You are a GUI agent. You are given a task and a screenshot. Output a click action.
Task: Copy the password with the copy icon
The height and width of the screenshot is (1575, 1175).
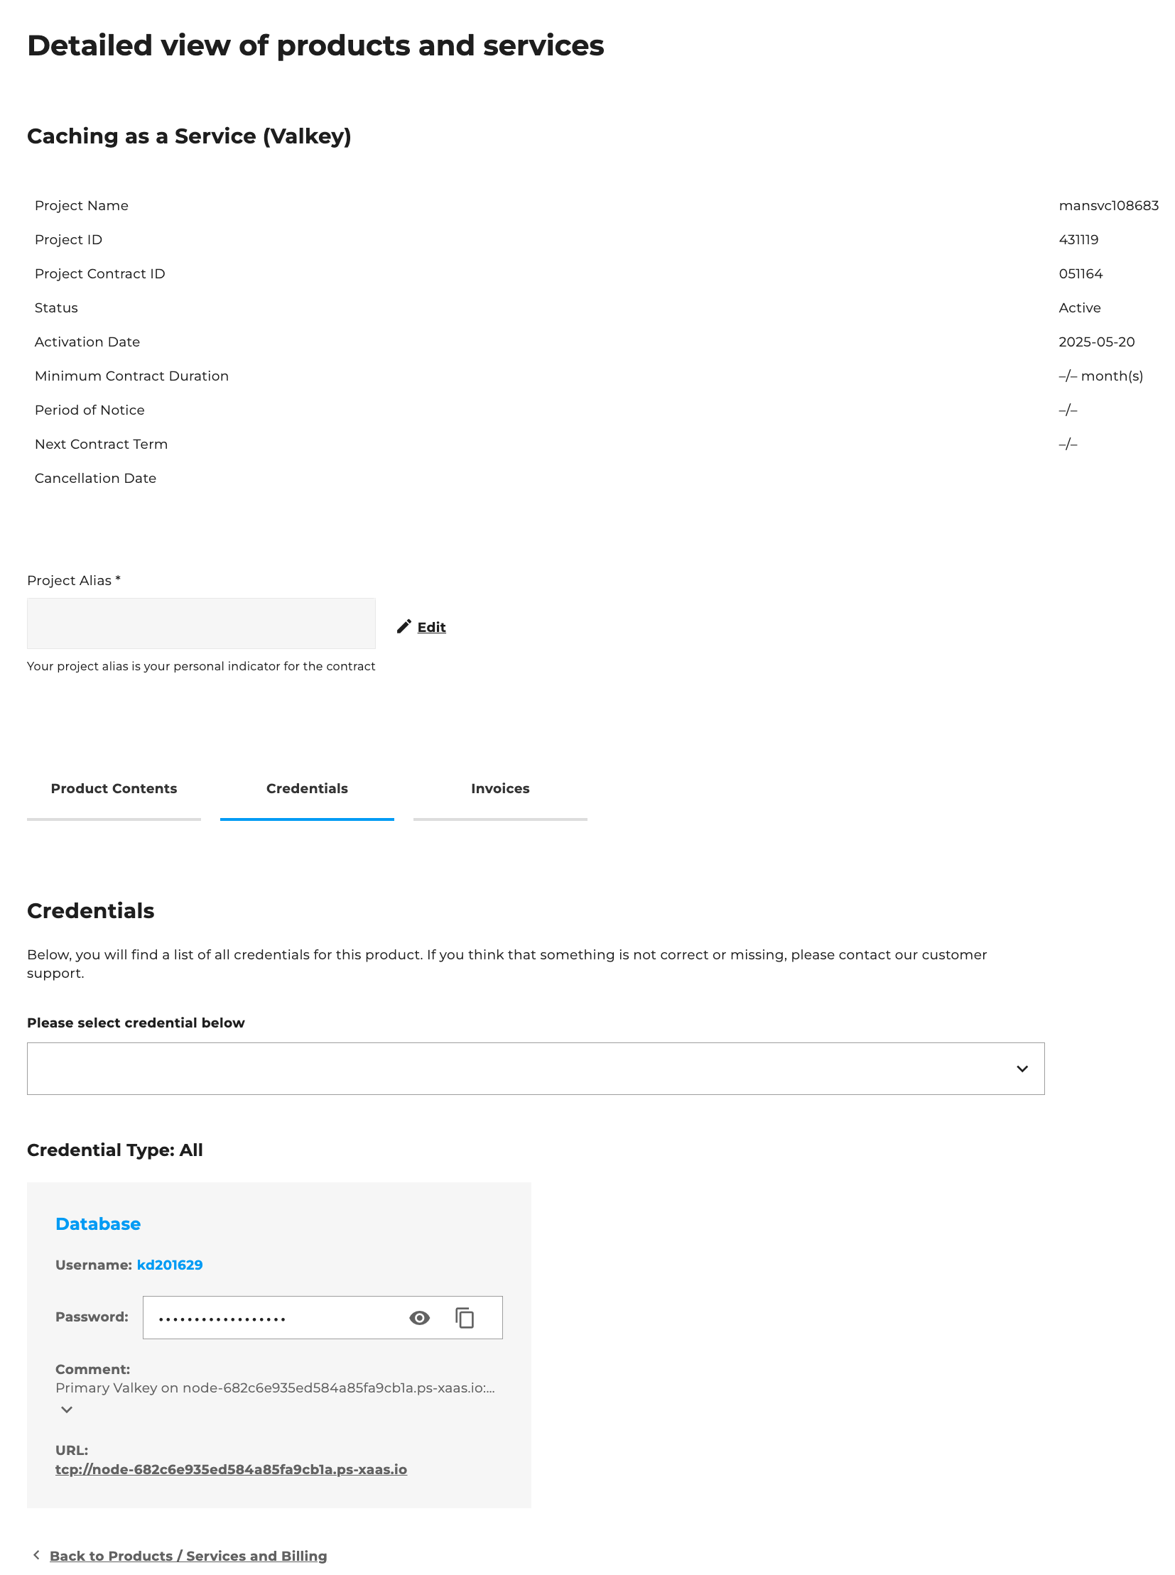(465, 1318)
